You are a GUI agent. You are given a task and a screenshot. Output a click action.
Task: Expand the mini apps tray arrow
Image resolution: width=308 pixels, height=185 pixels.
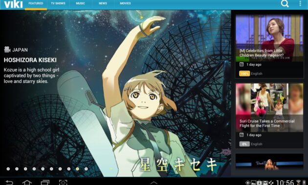[x=154, y=183]
